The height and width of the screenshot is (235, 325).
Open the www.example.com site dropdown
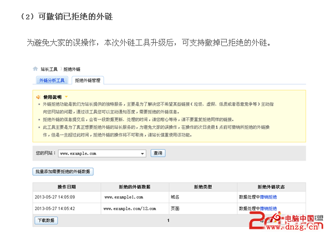pos(102,153)
